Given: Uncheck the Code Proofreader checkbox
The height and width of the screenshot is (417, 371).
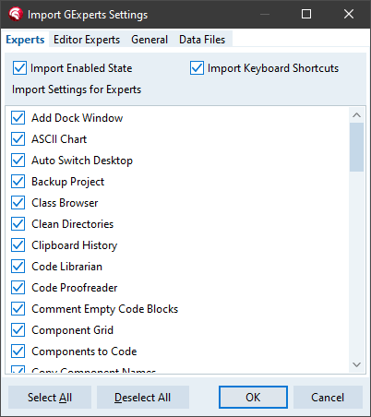Looking at the screenshot, I should pos(18,288).
